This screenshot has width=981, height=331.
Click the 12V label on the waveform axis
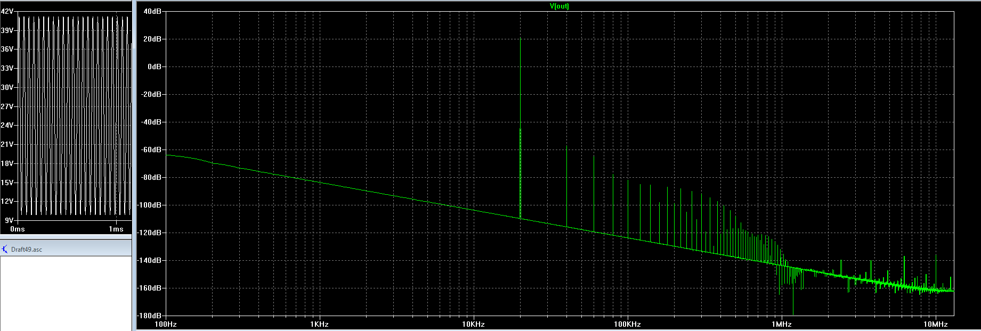7,202
